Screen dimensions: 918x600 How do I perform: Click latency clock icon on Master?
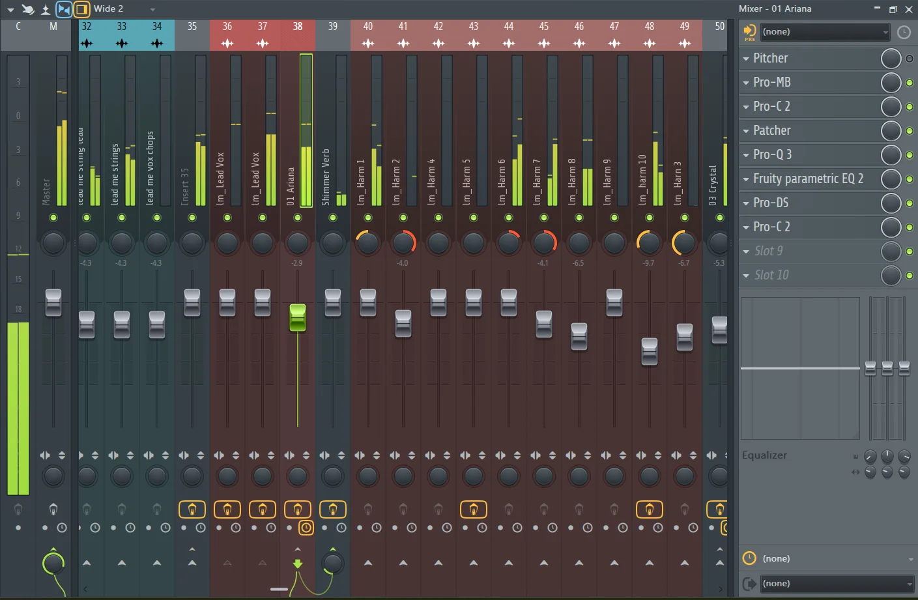click(x=62, y=528)
